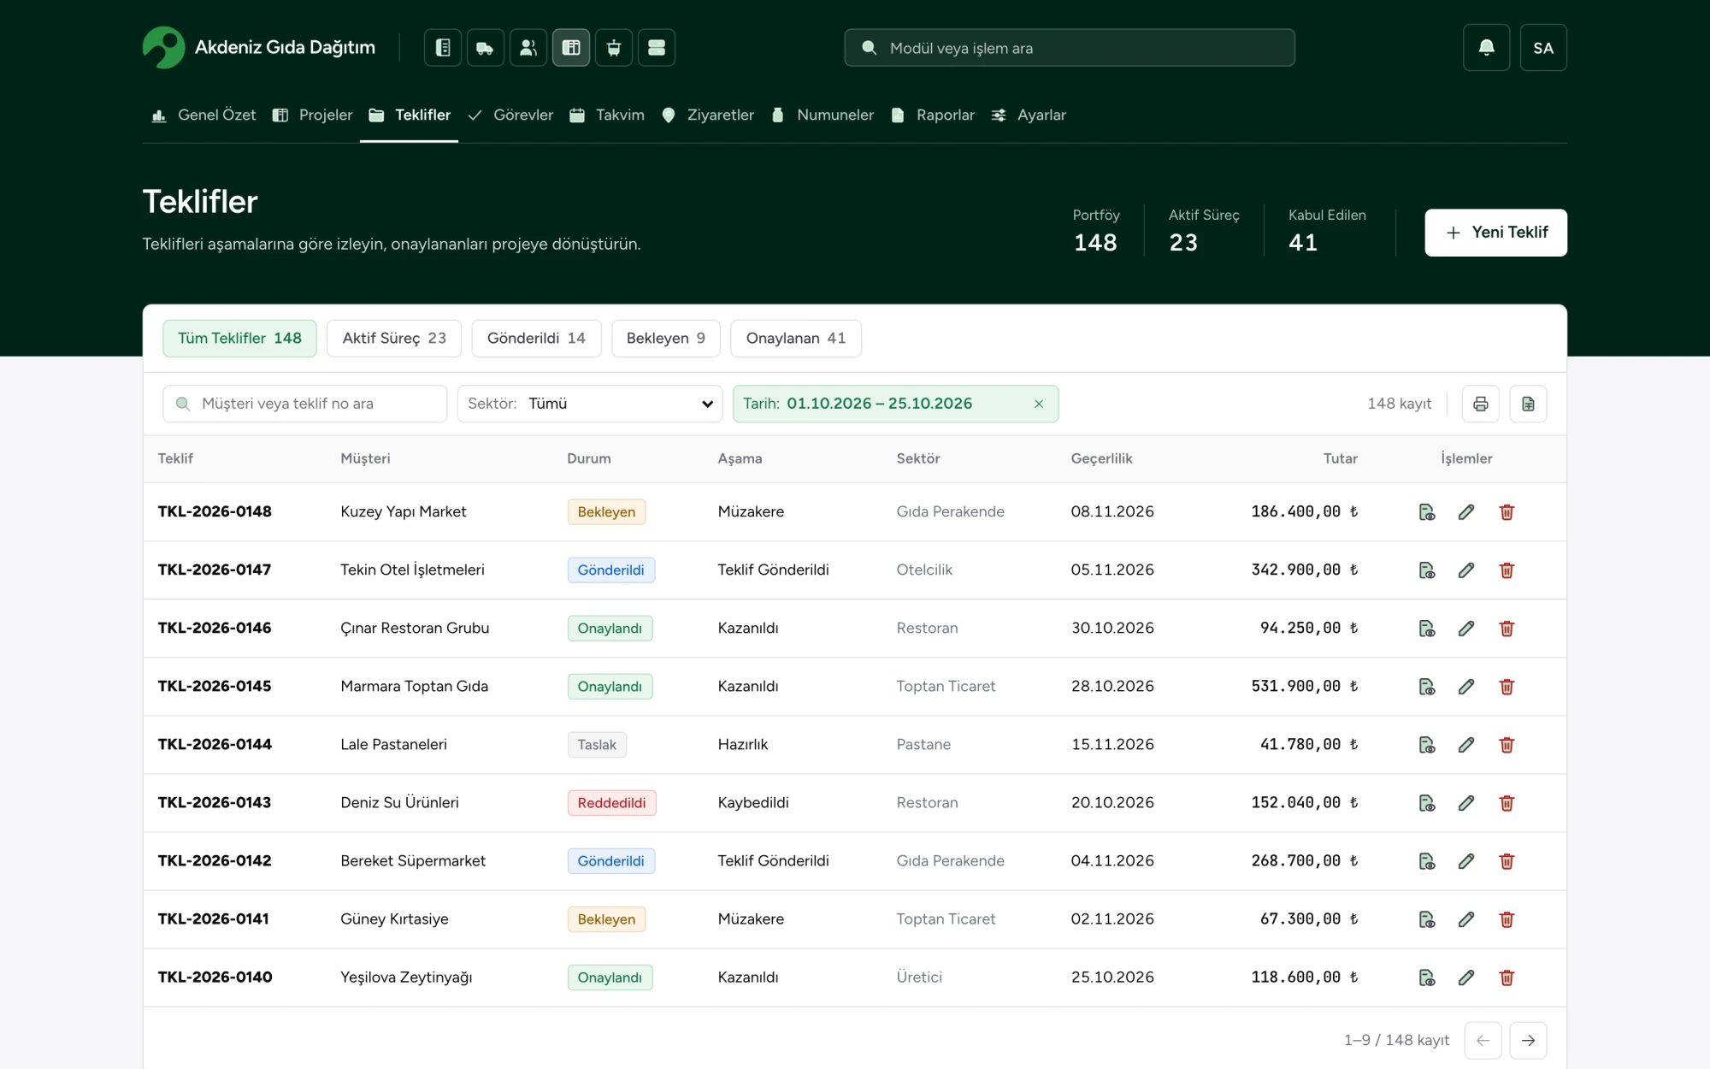Viewport: 1710px width, 1069px height.
Task: Open the Raporlar tab
Action: tap(933, 115)
